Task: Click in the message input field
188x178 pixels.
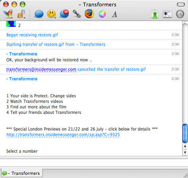Action: [x=94, y=163]
